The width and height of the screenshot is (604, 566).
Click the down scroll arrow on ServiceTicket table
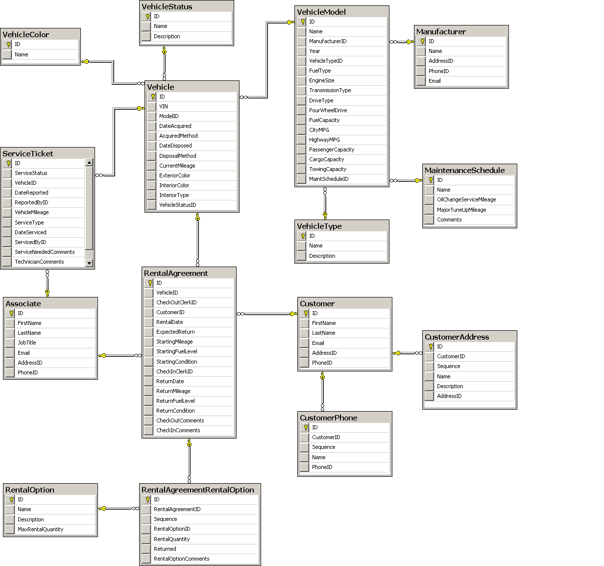click(90, 263)
